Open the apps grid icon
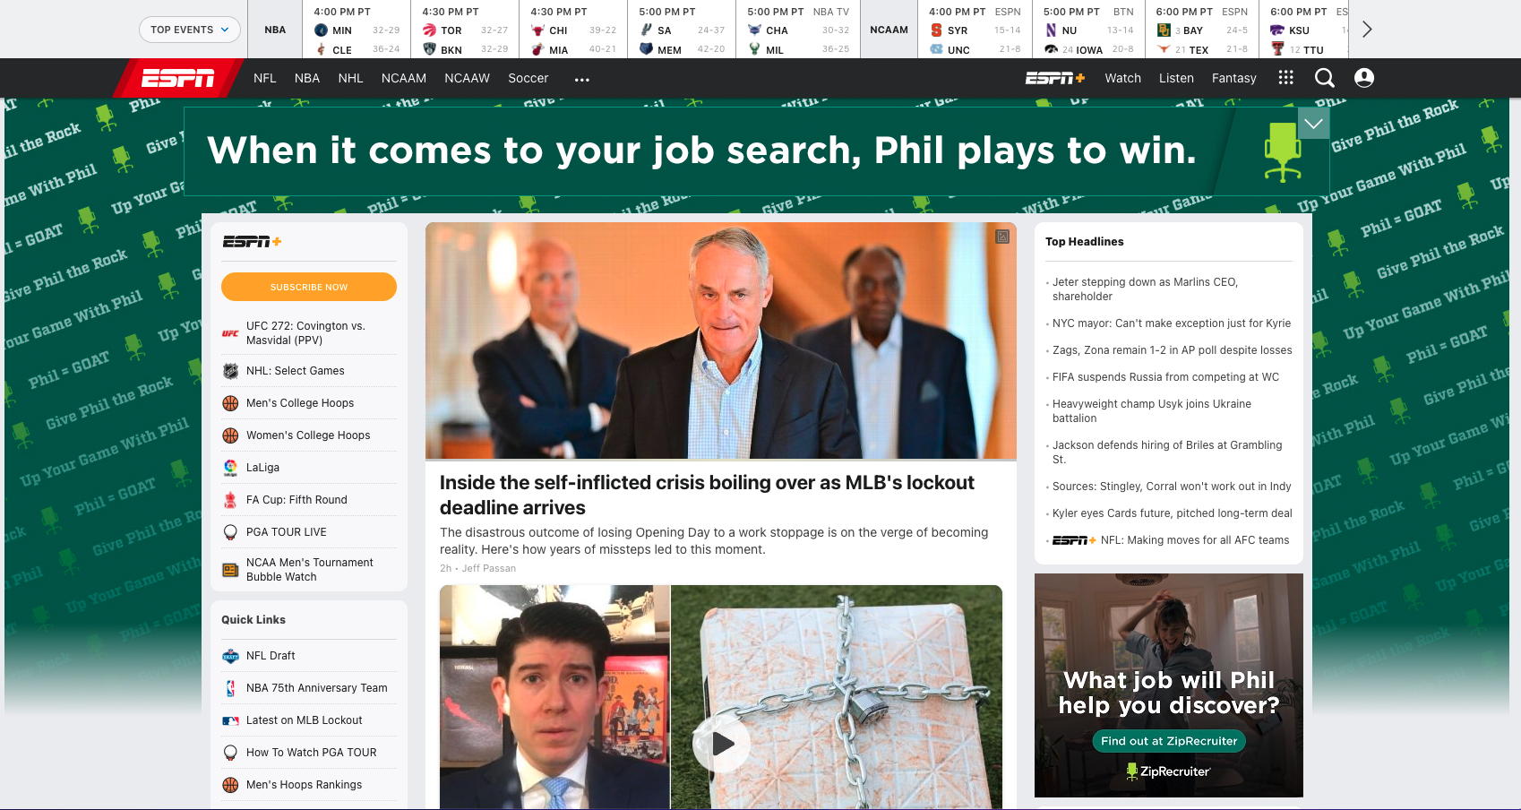The height and width of the screenshot is (810, 1521). (1285, 78)
